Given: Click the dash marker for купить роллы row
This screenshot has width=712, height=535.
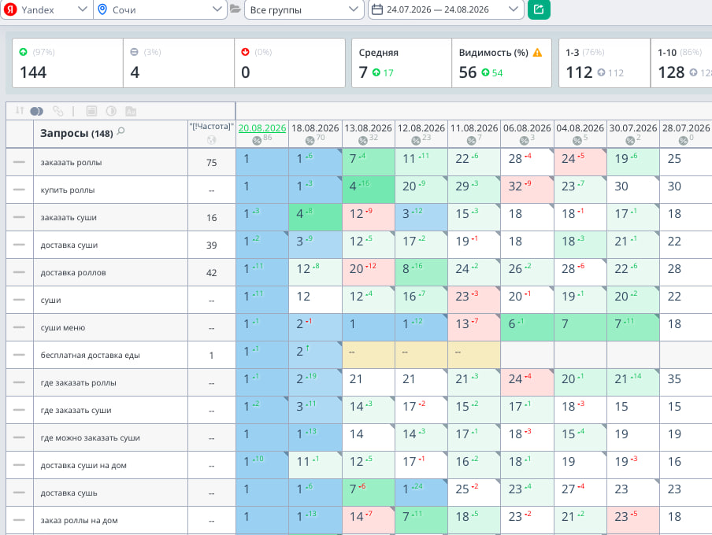Looking at the screenshot, I should coord(19,190).
